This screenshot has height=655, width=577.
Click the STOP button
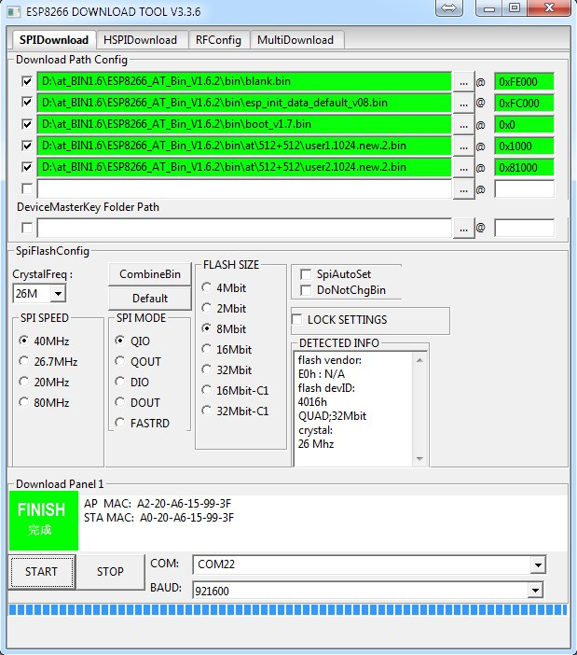point(110,571)
